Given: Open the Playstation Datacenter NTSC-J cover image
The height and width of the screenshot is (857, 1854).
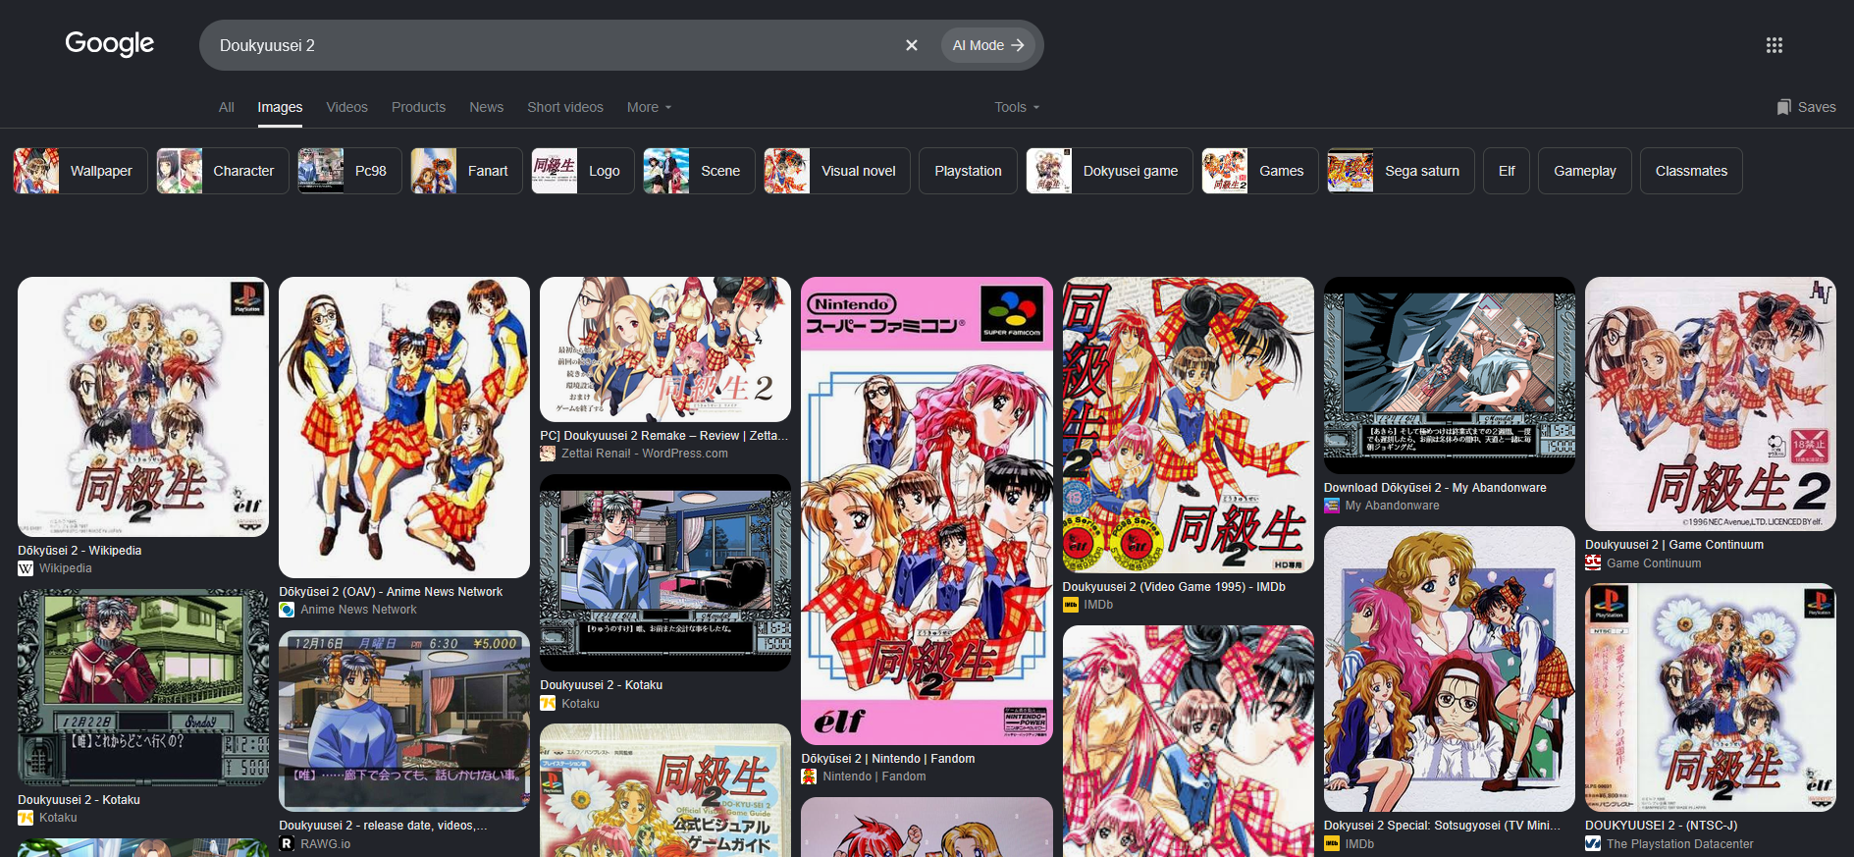Looking at the screenshot, I should coord(1711,698).
